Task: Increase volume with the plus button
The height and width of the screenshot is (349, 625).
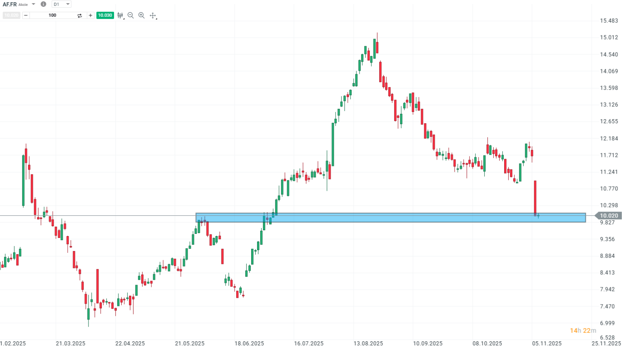Action: (90, 15)
